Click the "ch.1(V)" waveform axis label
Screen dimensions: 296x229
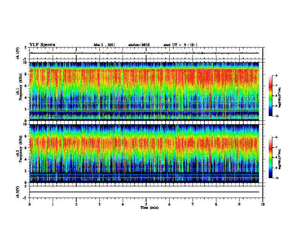tap(18, 53)
